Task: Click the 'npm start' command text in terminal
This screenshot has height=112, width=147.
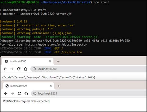Action: [101, 2]
